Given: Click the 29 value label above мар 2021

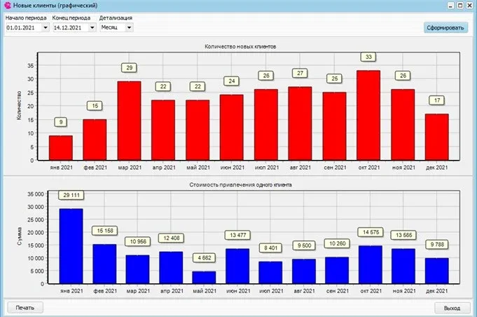Looking at the screenshot, I should click(130, 67).
